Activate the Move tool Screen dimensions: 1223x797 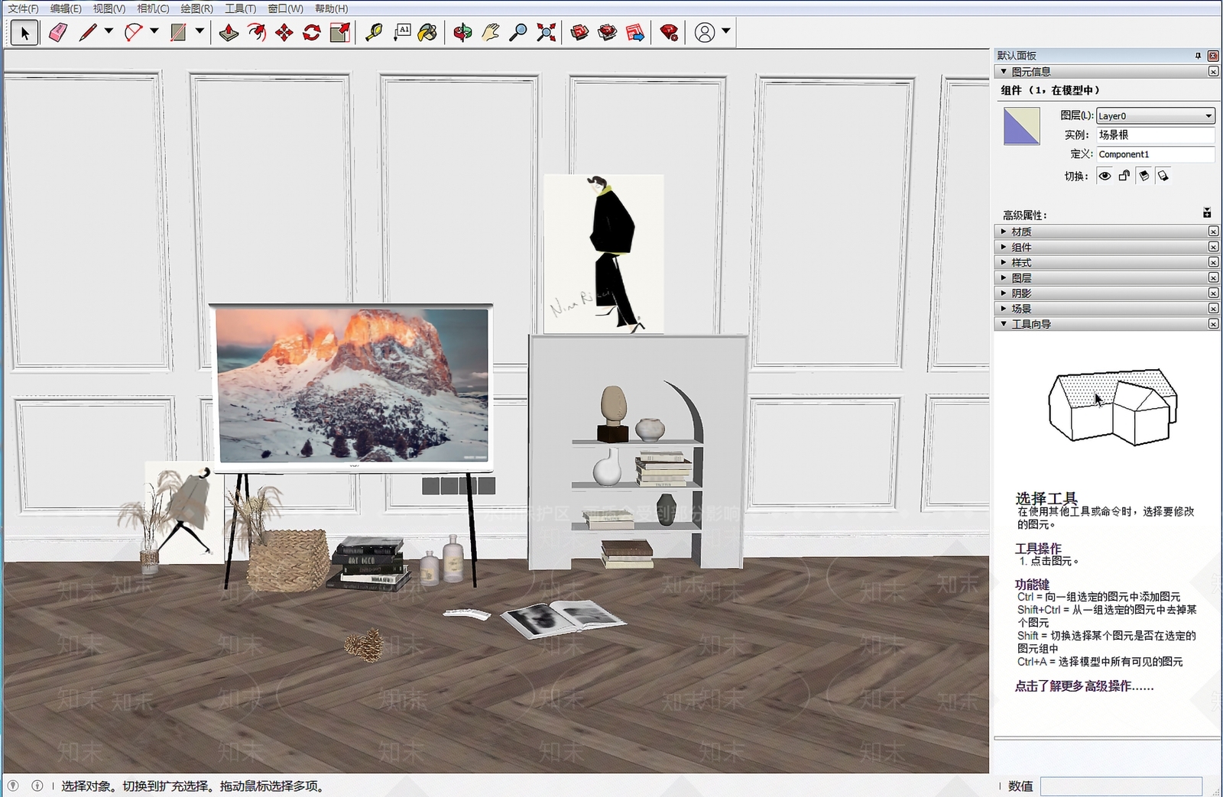(x=284, y=33)
